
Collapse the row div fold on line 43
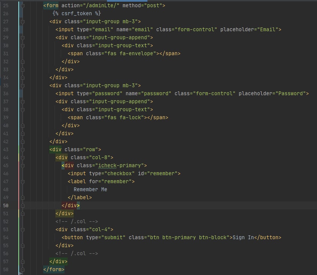point(23,150)
